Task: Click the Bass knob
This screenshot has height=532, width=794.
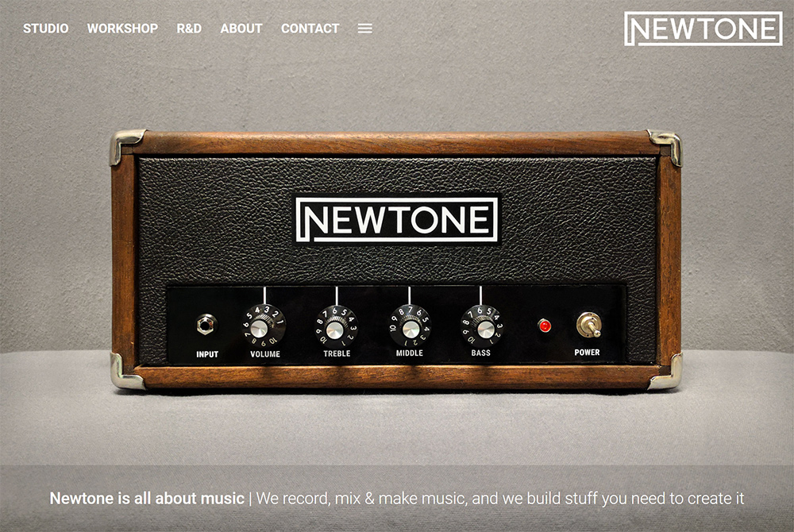Action: pyautogui.click(x=482, y=326)
